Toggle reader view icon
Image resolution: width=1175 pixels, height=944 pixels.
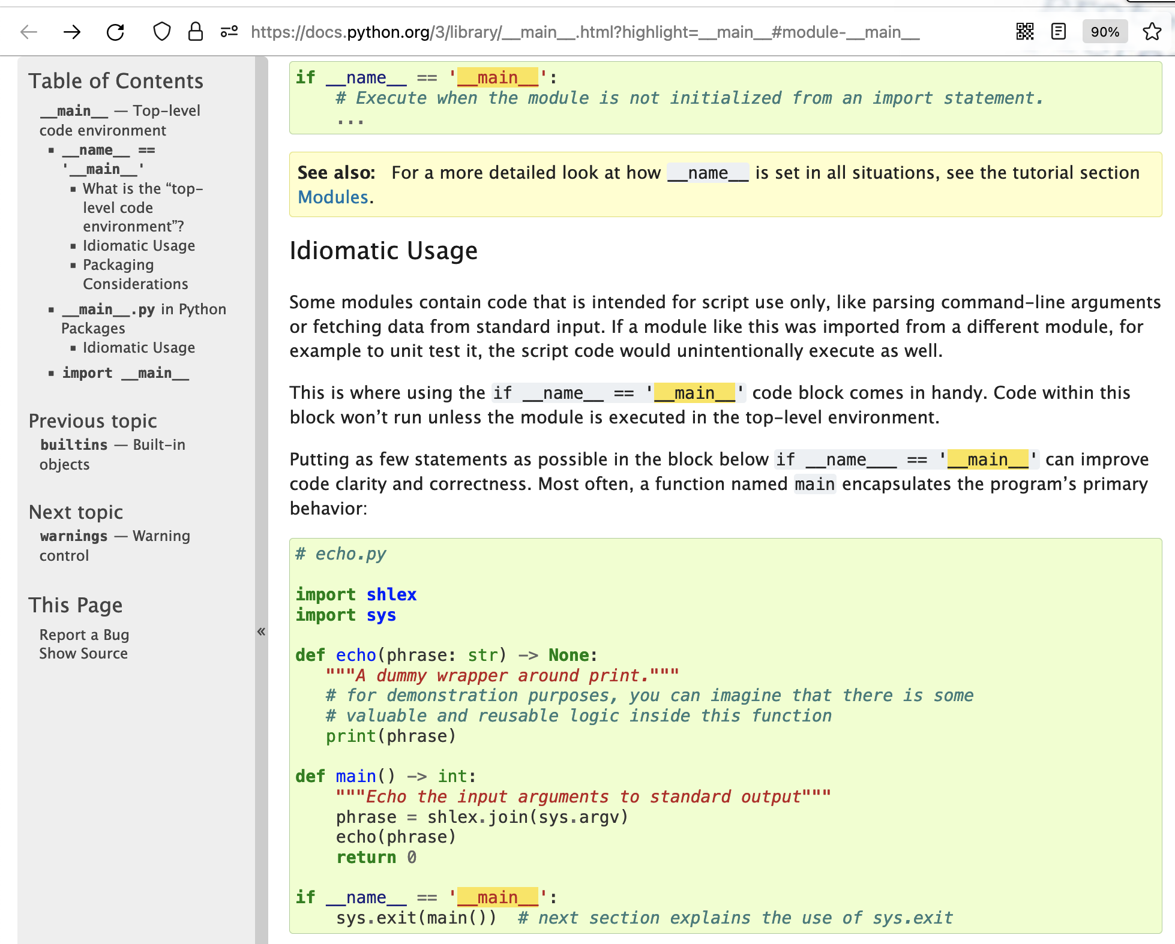tap(1059, 32)
